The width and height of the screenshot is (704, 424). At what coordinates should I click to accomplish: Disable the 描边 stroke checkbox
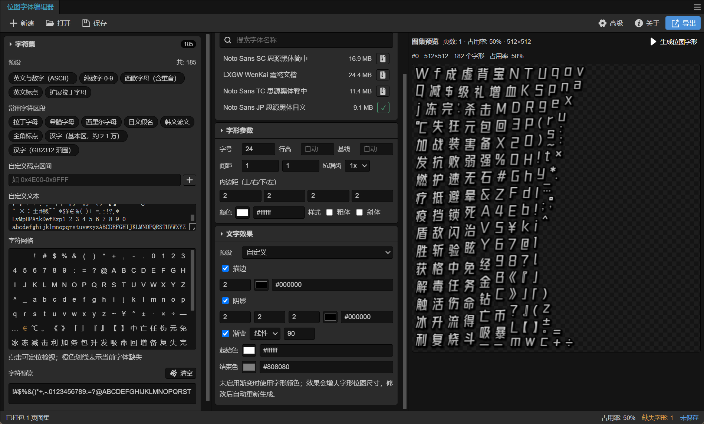(x=225, y=268)
